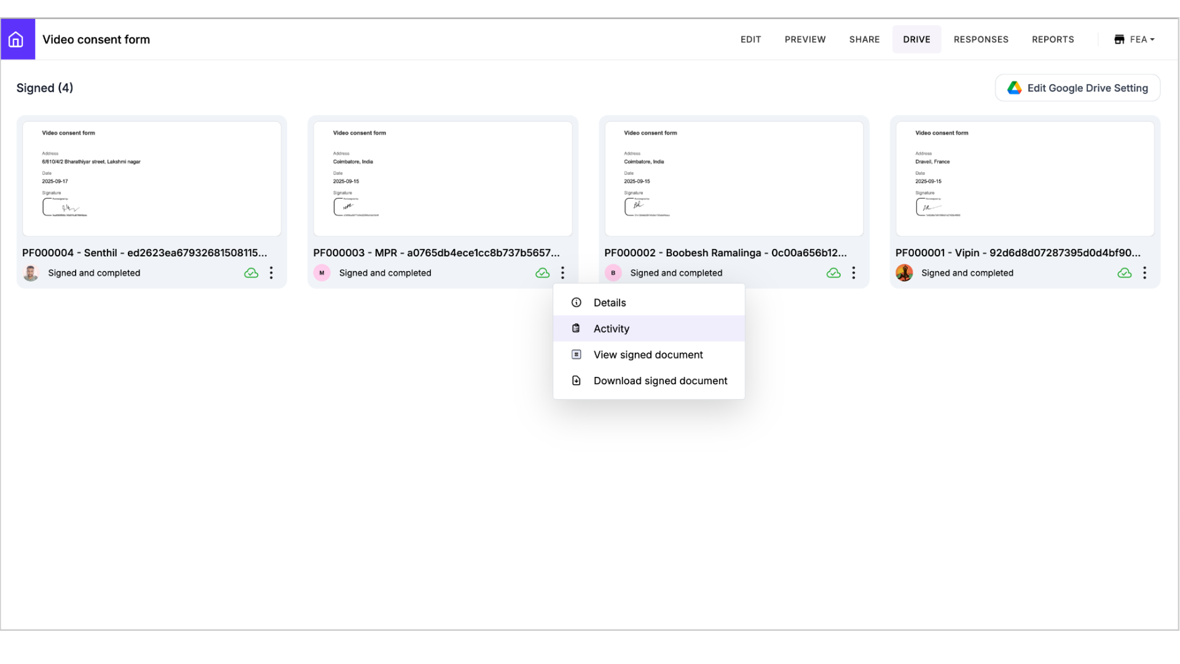Click Senthil's profile avatar
Viewport: 1180px width, 664px height.
tap(31, 273)
